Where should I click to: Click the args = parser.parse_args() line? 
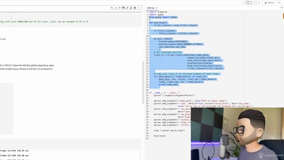pos(170,130)
